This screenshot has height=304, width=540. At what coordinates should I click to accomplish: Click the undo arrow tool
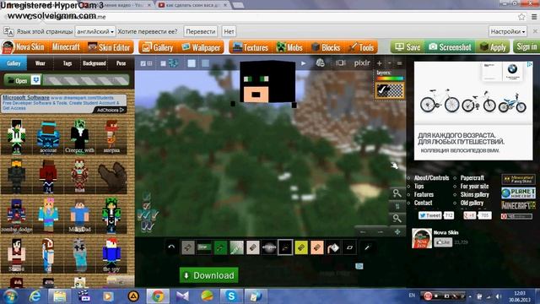(171, 247)
